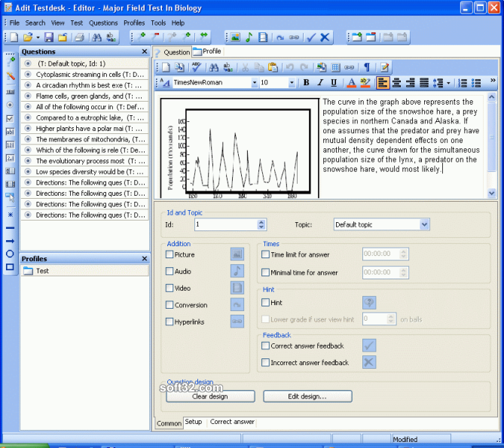
Task: Expand the formatting toolbar overflow chevron
Action: tap(493, 81)
